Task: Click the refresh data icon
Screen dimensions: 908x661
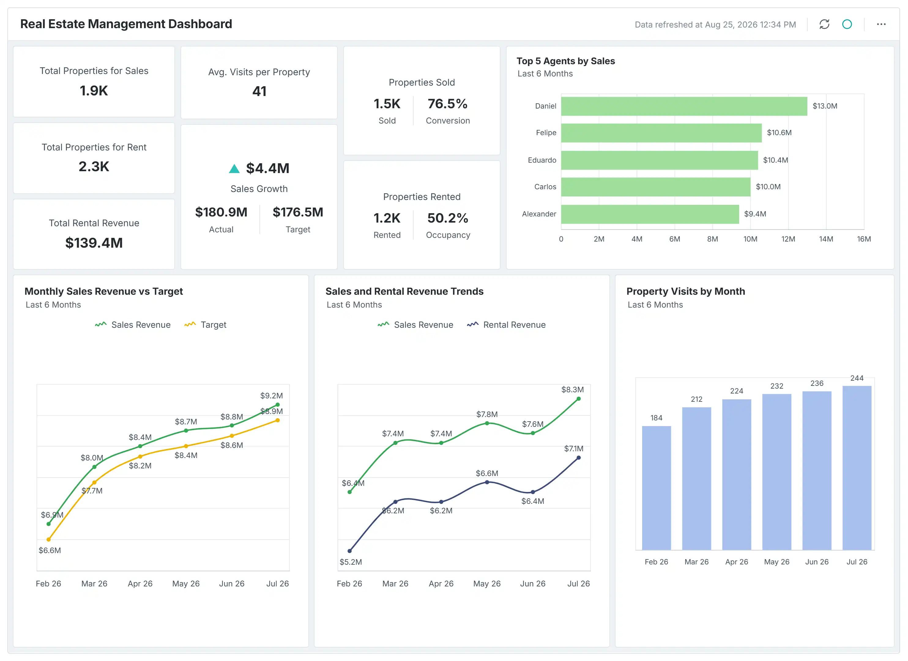Action: click(x=824, y=24)
